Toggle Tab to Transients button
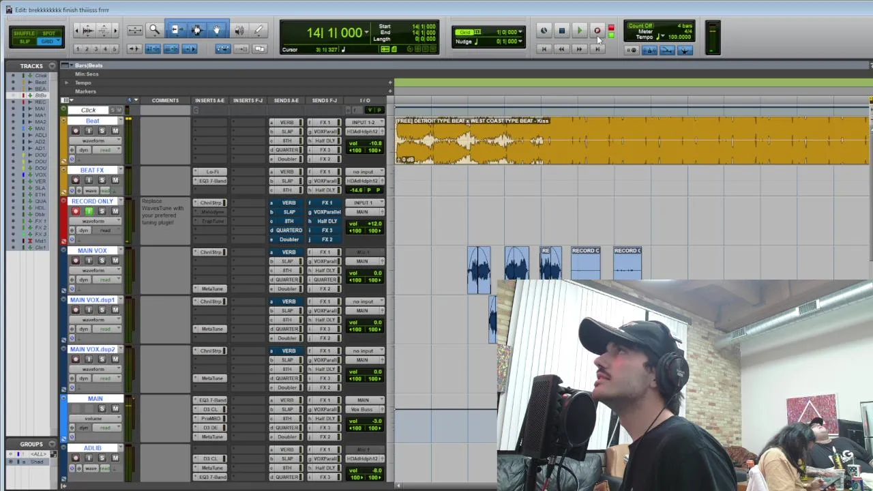 click(134, 49)
